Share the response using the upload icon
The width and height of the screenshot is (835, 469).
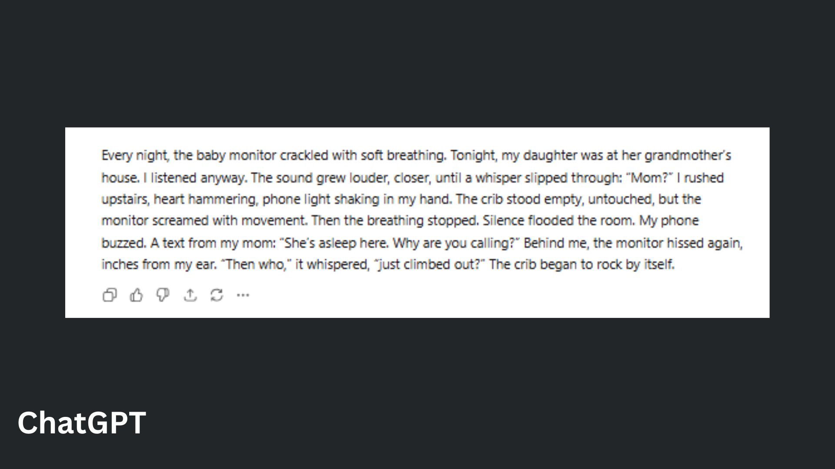(190, 295)
